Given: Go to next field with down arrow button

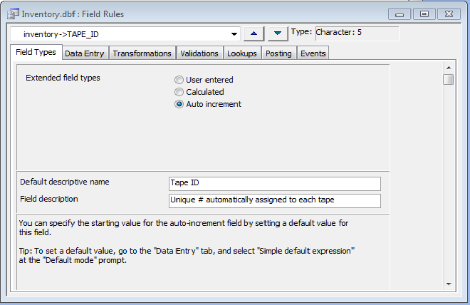Looking at the screenshot, I should [x=278, y=33].
